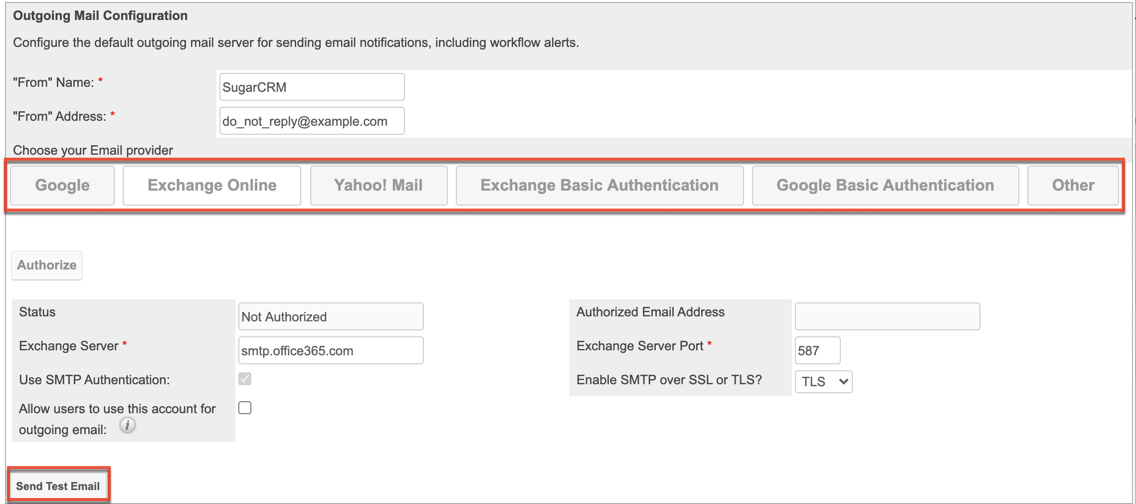Click the Exchange Server input field
1136x504 pixels.
[330, 350]
